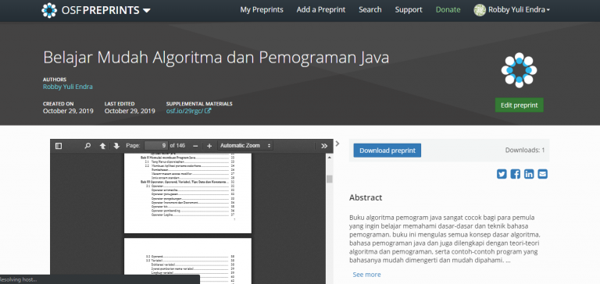600x284 pixels.
Task: Click the Edit preprint button
Action: (x=519, y=105)
